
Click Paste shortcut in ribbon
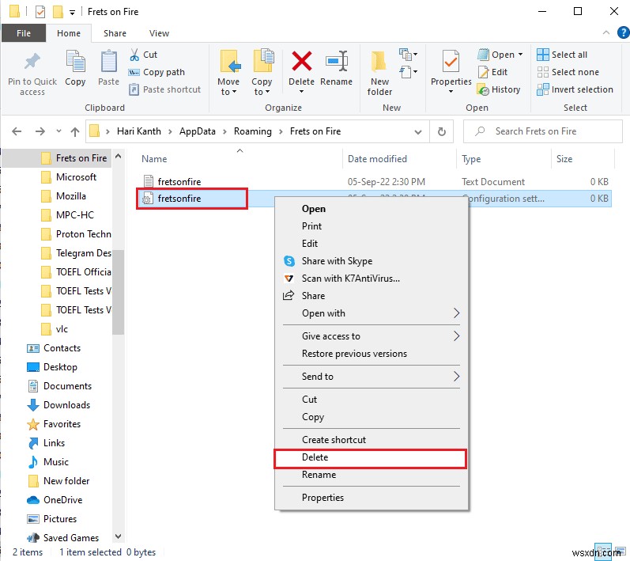(x=164, y=89)
